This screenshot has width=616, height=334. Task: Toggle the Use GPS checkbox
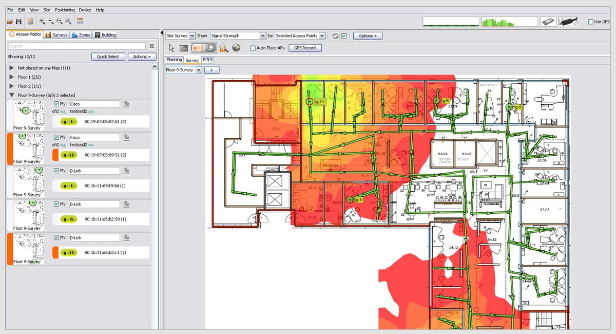click(590, 22)
